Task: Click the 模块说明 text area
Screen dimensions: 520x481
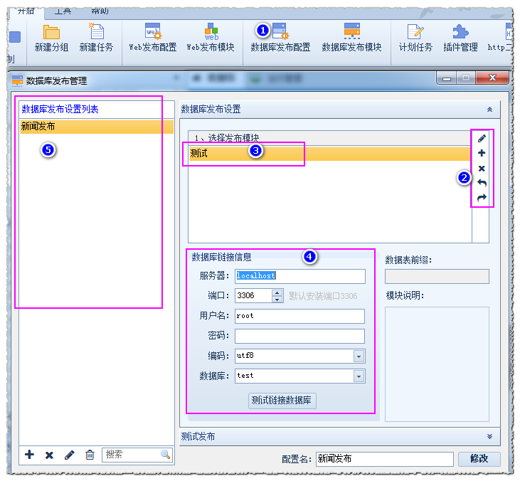Action: point(437,364)
